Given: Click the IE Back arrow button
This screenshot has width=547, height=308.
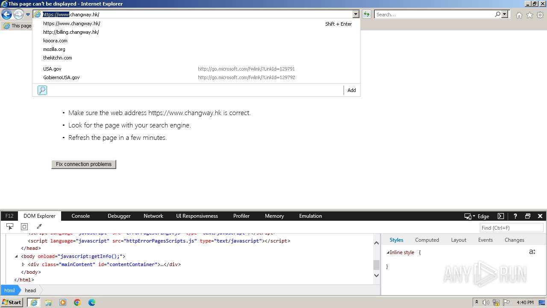Looking at the screenshot, I should [x=6, y=14].
